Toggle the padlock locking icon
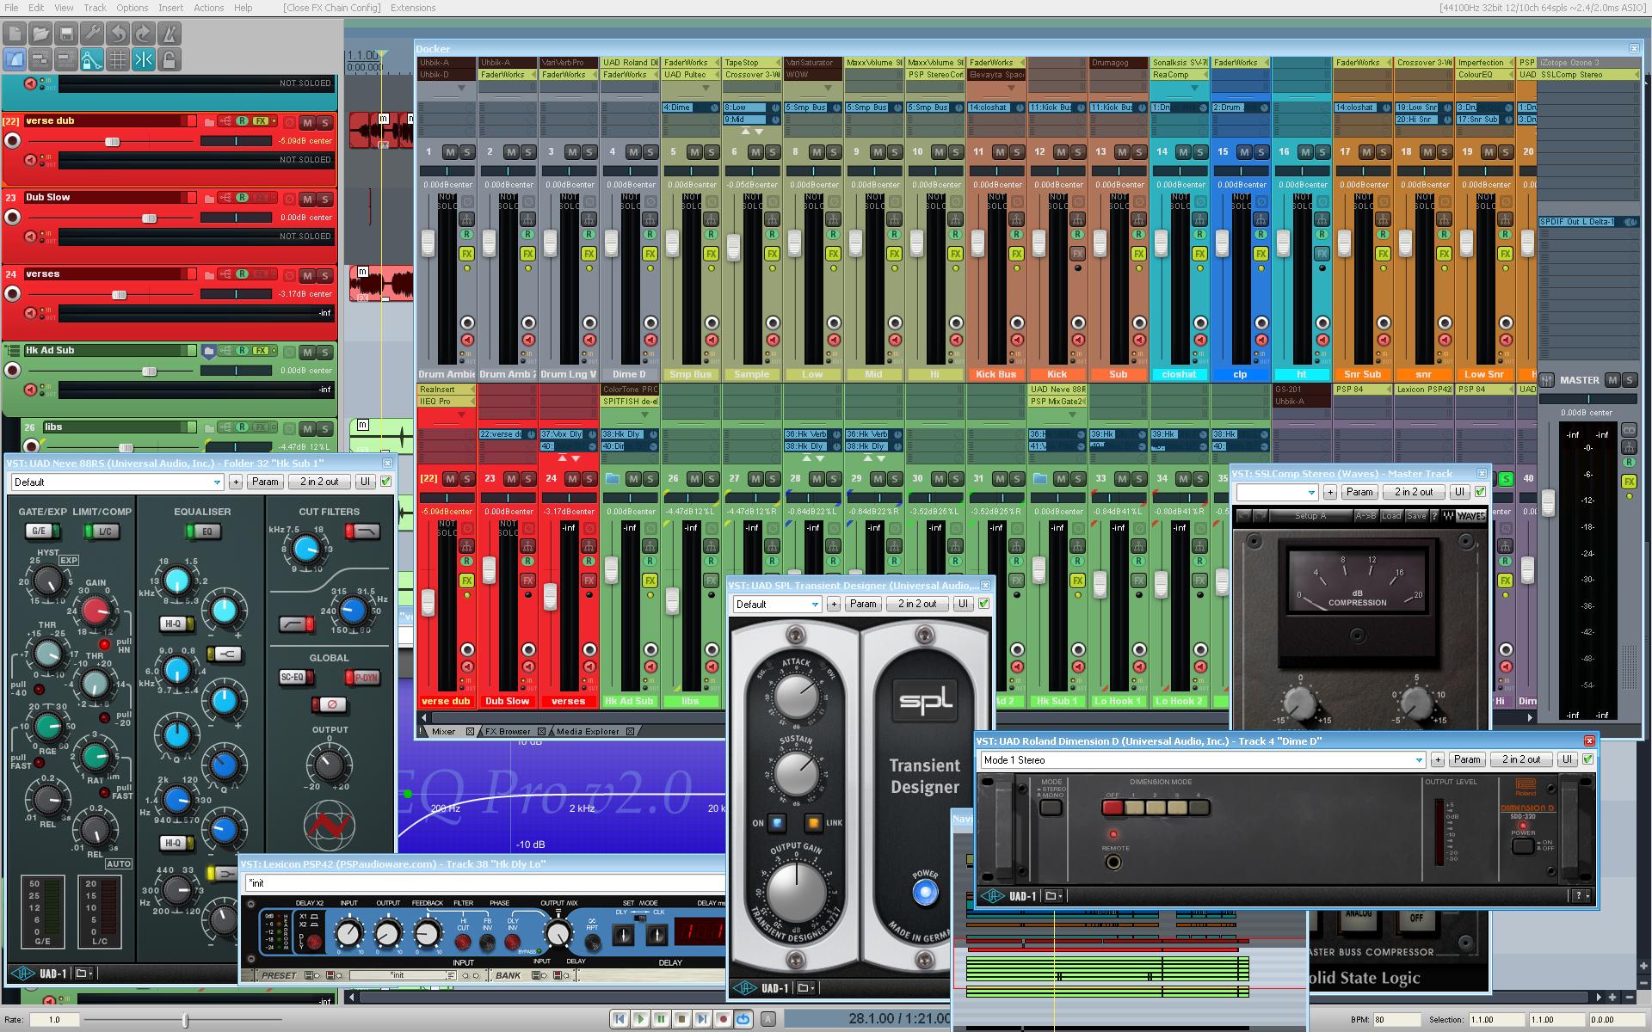 (x=170, y=60)
